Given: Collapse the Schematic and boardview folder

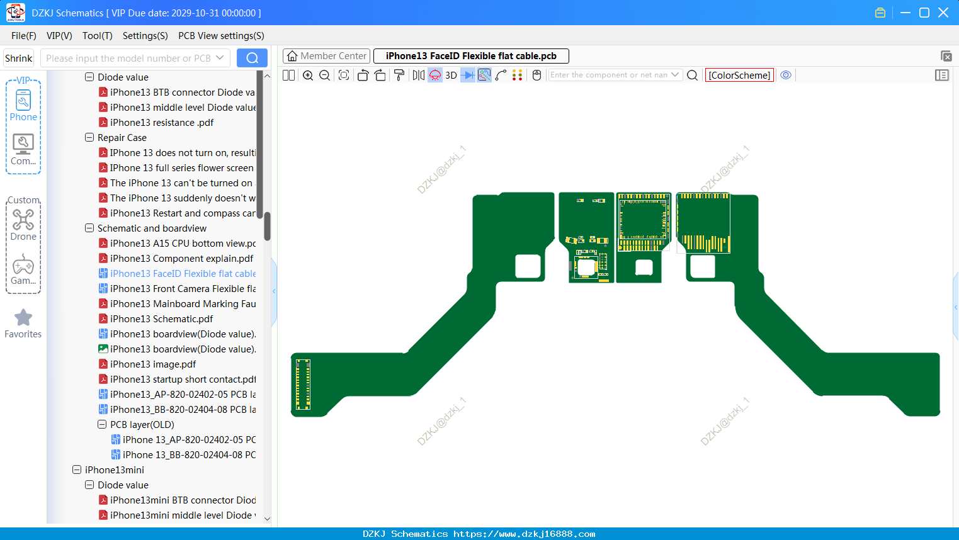Looking at the screenshot, I should tap(89, 228).
